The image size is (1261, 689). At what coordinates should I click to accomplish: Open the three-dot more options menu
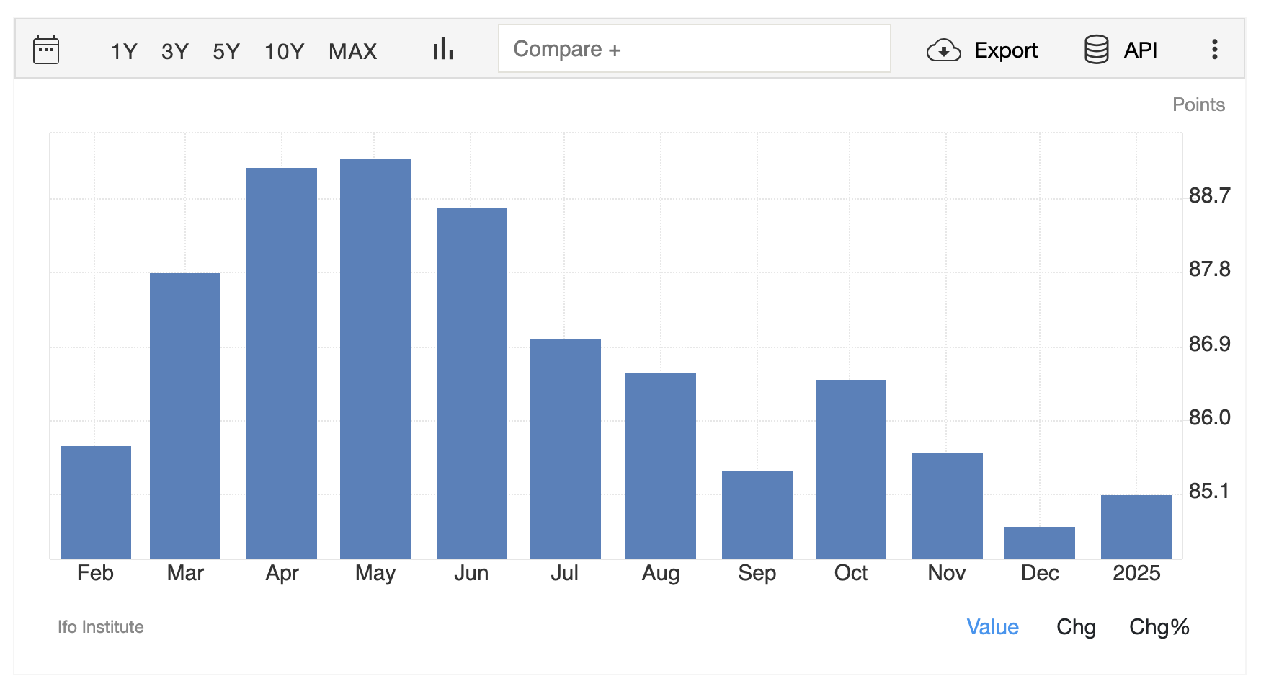click(1214, 49)
